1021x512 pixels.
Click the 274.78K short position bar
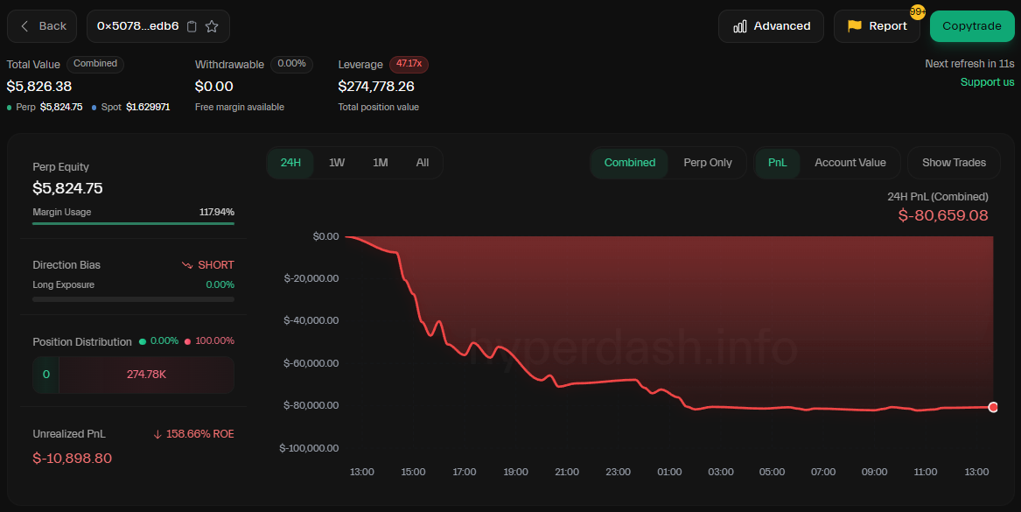pos(147,375)
